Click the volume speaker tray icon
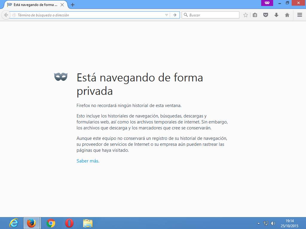 point(273,223)
